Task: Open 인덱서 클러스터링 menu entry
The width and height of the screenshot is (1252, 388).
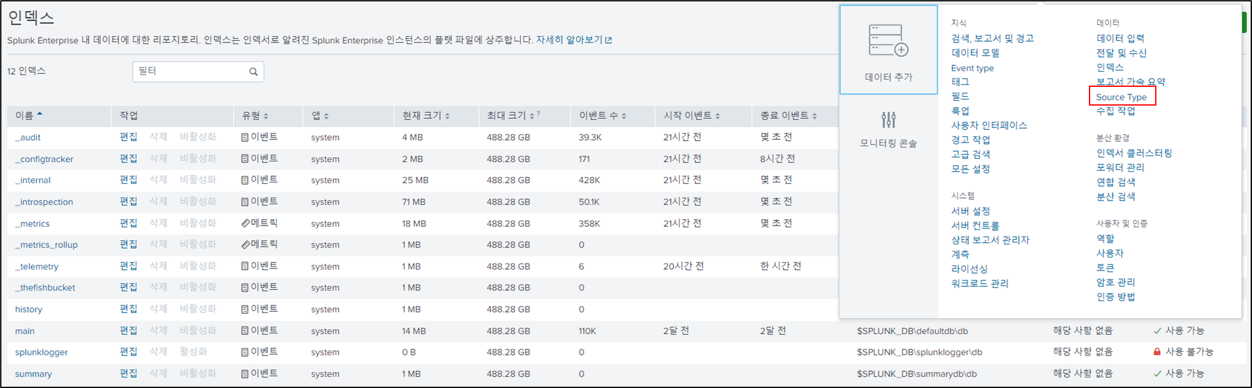Action: (1134, 153)
